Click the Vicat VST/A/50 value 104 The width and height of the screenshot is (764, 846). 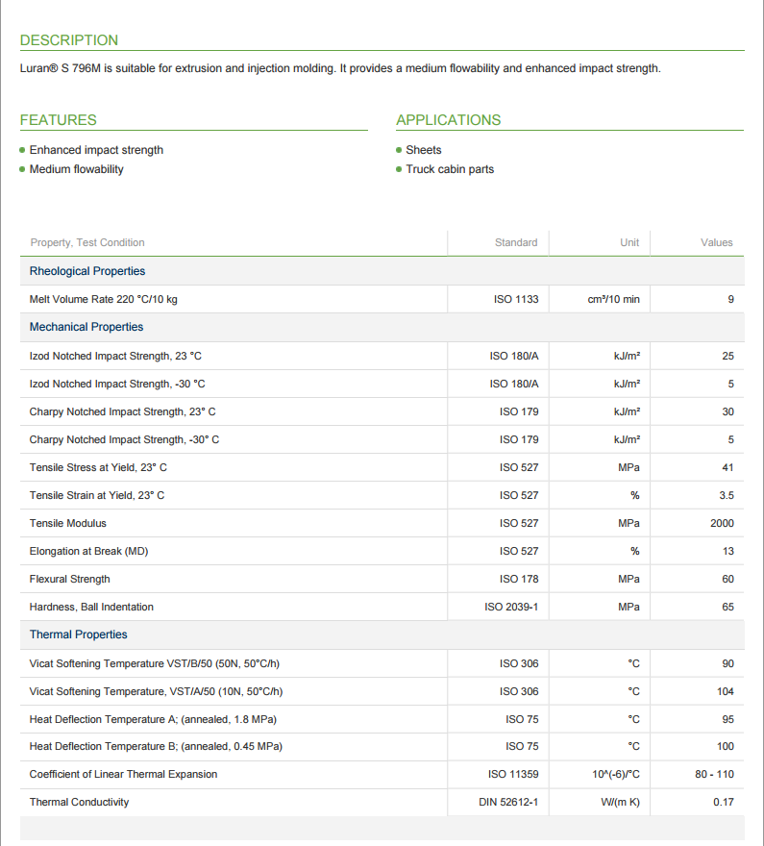(726, 691)
